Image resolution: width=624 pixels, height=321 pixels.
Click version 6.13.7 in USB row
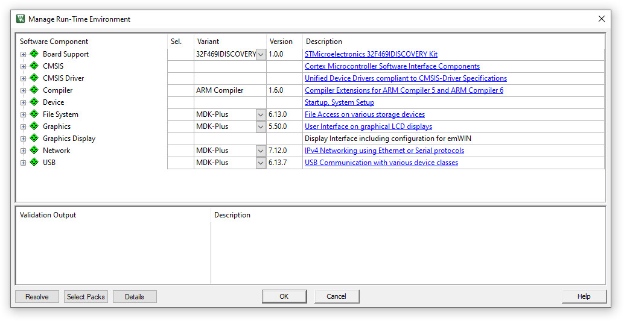pos(278,163)
